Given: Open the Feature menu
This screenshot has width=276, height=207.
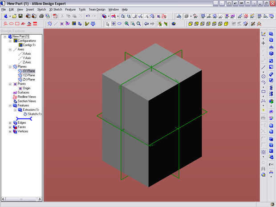Looking at the screenshot, I should pos(70,9).
